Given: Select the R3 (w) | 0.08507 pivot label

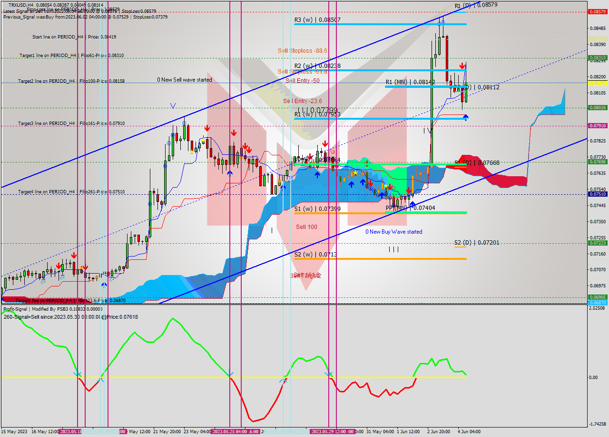Looking at the screenshot, I should click(317, 20).
